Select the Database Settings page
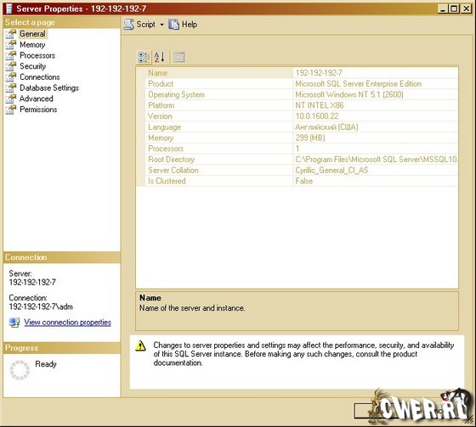 click(x=49, y=88)
